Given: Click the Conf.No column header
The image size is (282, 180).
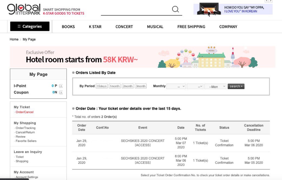Looking at the screenshot, I should (x=102, y=128).
